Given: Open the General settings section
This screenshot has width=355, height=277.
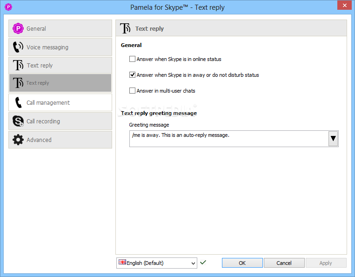Looking at the screenshot, I should [60, 28].
